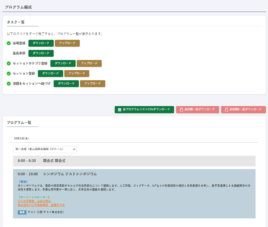Screen dimensions: 268x227
Task: Open the 第一会場 venue dropdown
Action: 45,149
